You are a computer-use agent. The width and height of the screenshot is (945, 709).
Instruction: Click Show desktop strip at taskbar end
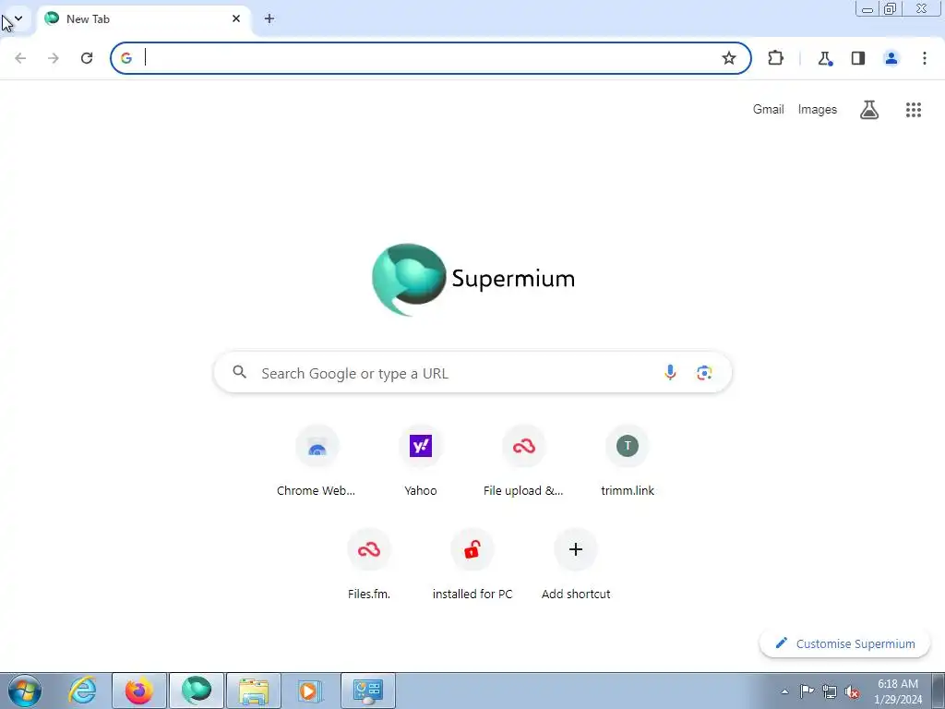pyautogui.click(x=939, y=691)
